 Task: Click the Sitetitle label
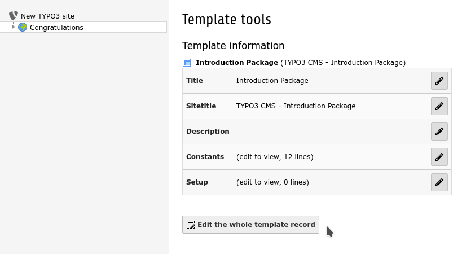click(201, 106)
